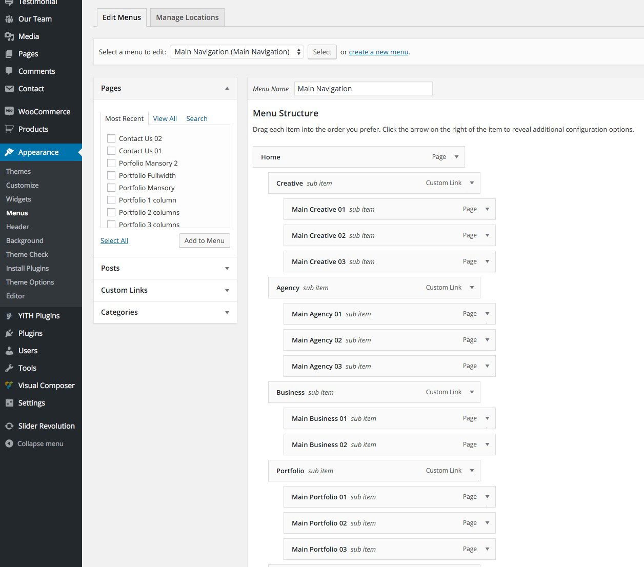
Task: Open Products via its cart icon
Action: (x=9, y=129)
